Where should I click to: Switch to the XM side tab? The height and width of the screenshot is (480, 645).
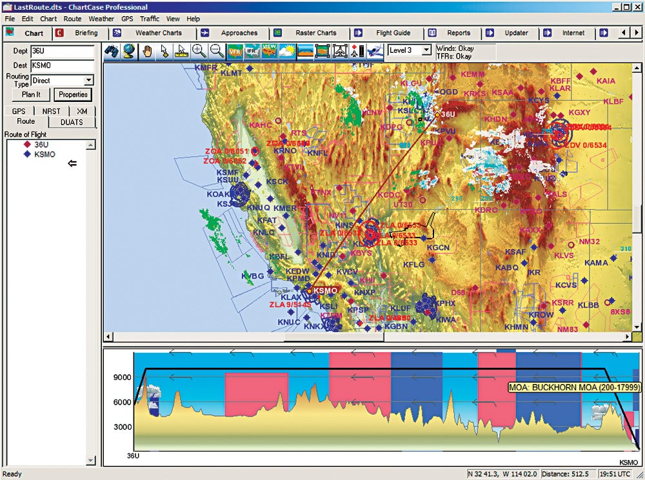[82, 111]
